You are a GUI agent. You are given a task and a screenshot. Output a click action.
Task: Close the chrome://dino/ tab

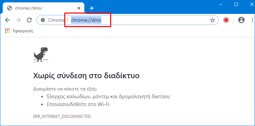click(79, 8)
